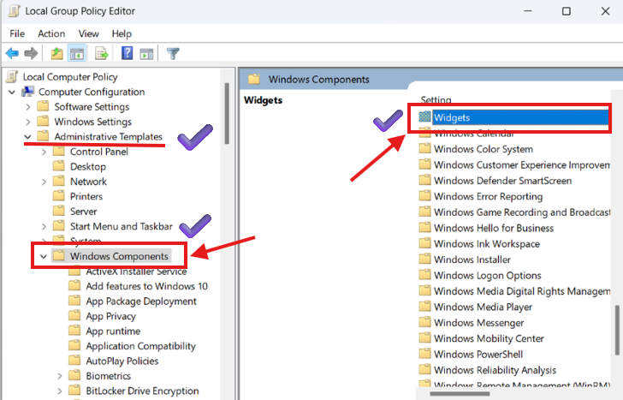Click the Windows Installer folder icon
This screenshot has height=400, width=623.
424,259
